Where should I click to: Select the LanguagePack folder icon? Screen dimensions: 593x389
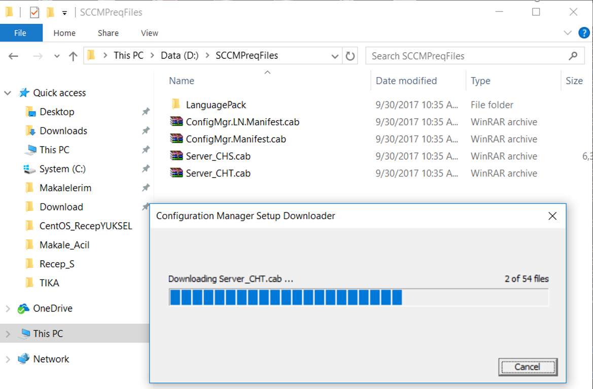coord(176,104)
